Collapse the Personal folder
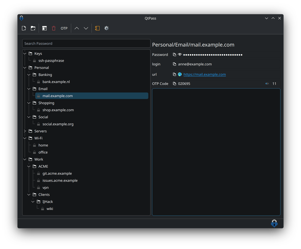 25,68
